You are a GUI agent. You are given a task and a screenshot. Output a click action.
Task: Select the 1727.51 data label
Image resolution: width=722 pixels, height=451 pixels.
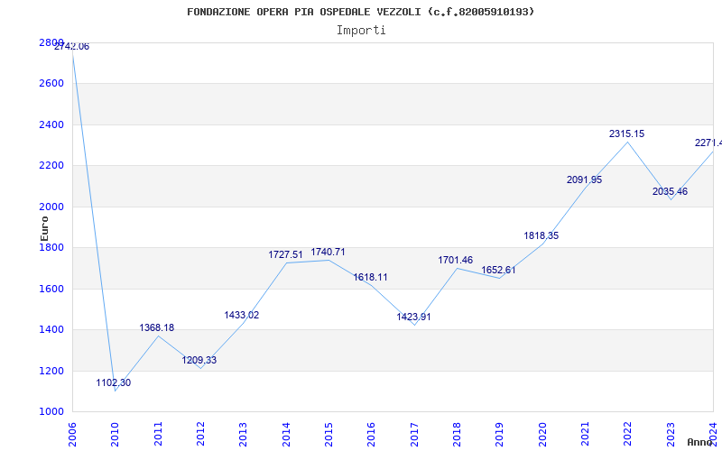(286, 255)
